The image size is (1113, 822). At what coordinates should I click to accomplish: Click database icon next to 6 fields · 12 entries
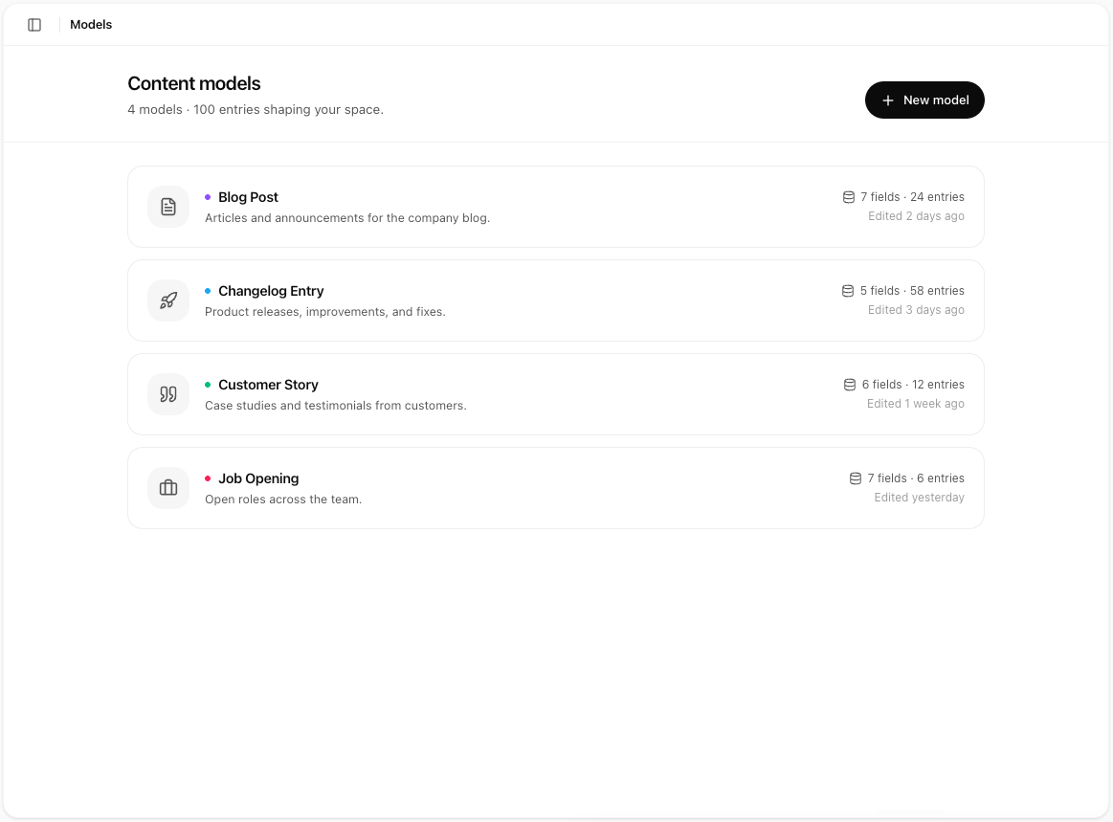pyautogui.click(x=850, y=385)
